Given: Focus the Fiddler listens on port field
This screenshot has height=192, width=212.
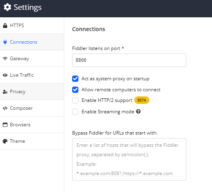Looking at the screenshot, I should 129,60.
